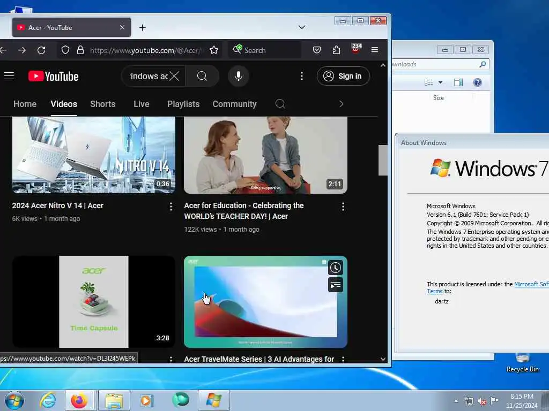Screen dimensions: 549x411
Task: Open the Time Capsule video thumbnail
Action: point(94,302)
